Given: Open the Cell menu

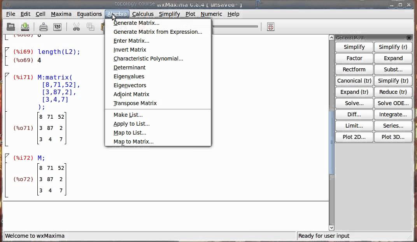Looking at the screenshot, I should click(40, 14).
